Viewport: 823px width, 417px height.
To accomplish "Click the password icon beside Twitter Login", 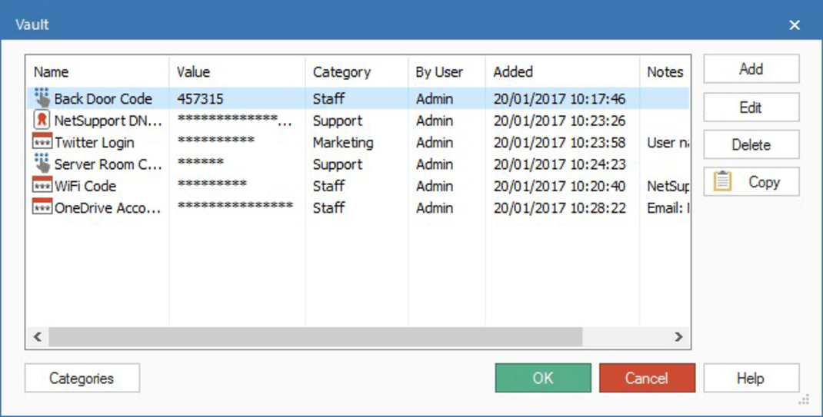I will coord(42,143).
